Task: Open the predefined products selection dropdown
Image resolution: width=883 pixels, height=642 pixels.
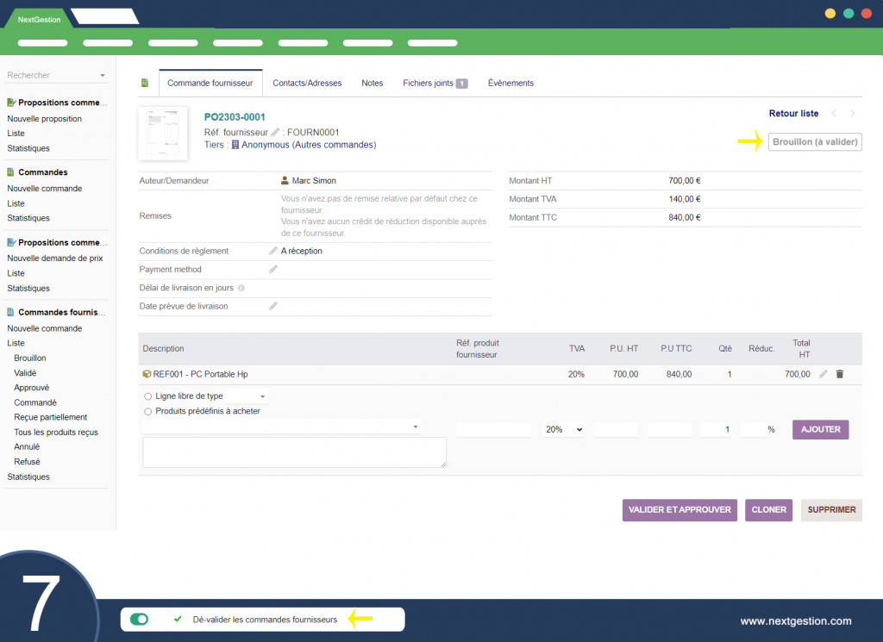Action: pos(282,427)
